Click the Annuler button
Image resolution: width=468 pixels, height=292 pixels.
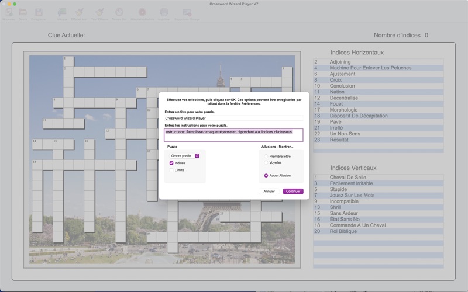pos(269,192)
